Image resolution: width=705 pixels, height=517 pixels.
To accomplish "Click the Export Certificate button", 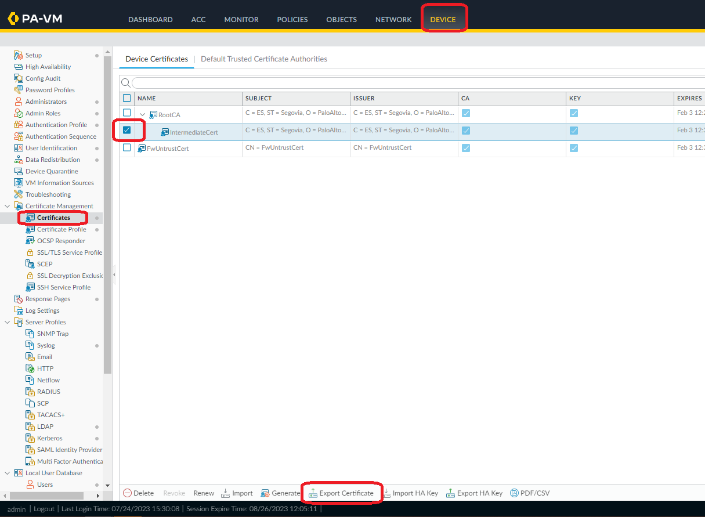I will click(x=341, y=493).
